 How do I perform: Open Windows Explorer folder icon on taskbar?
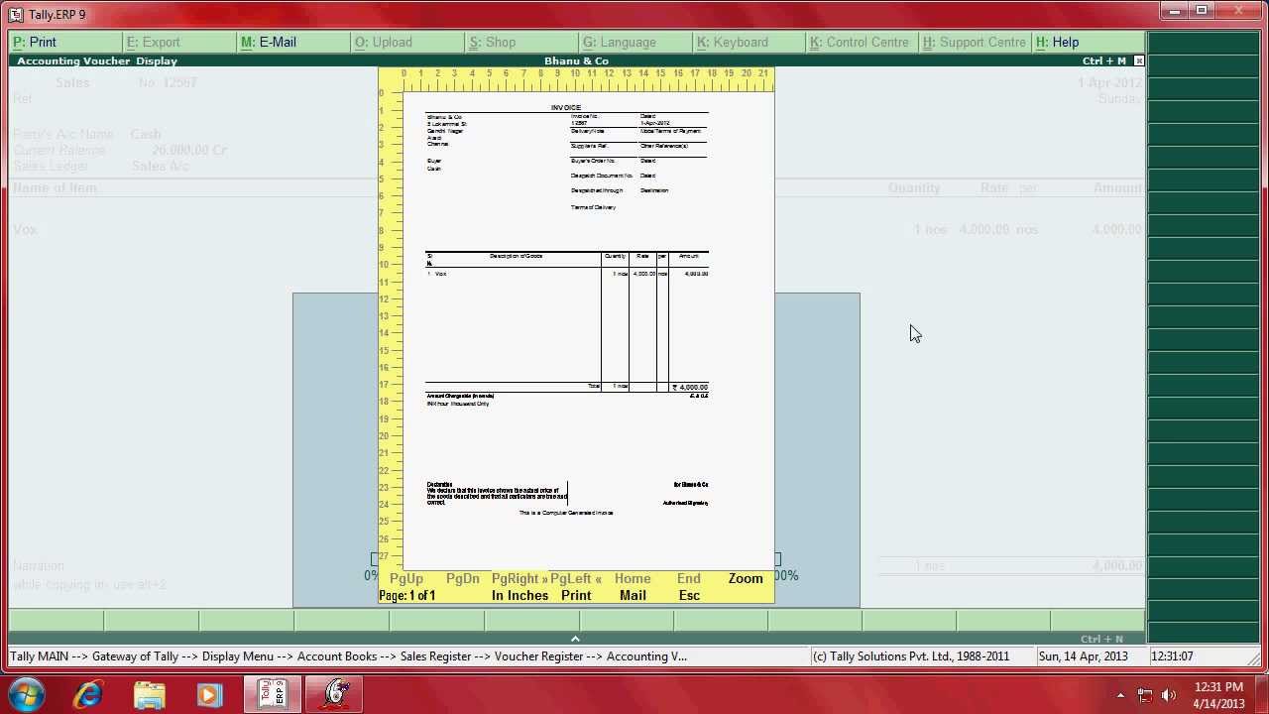coord(149,694)
